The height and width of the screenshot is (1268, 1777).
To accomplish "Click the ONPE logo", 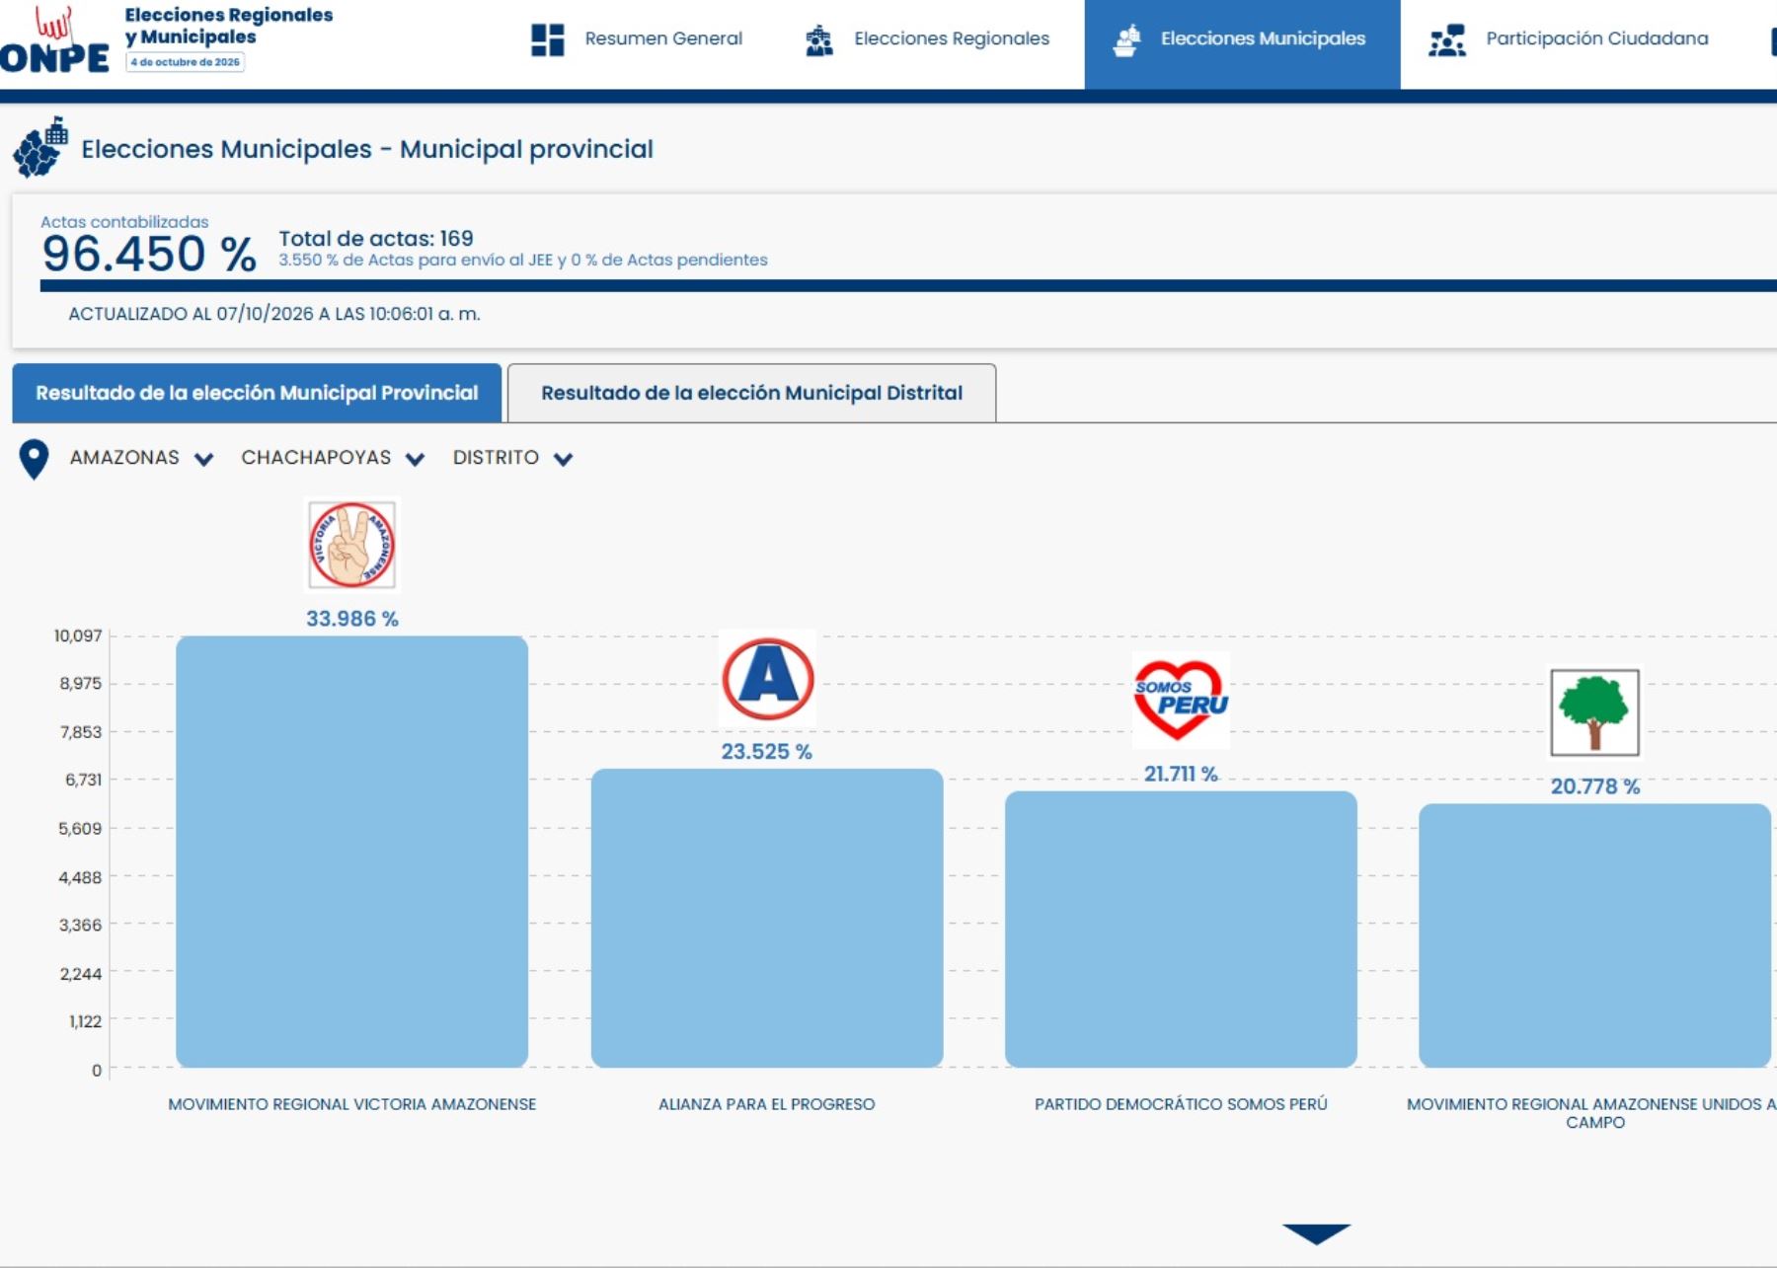I will (54, 40).
